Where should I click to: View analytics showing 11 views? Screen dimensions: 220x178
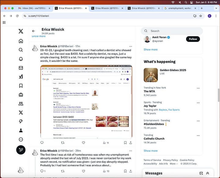(106, 143)
